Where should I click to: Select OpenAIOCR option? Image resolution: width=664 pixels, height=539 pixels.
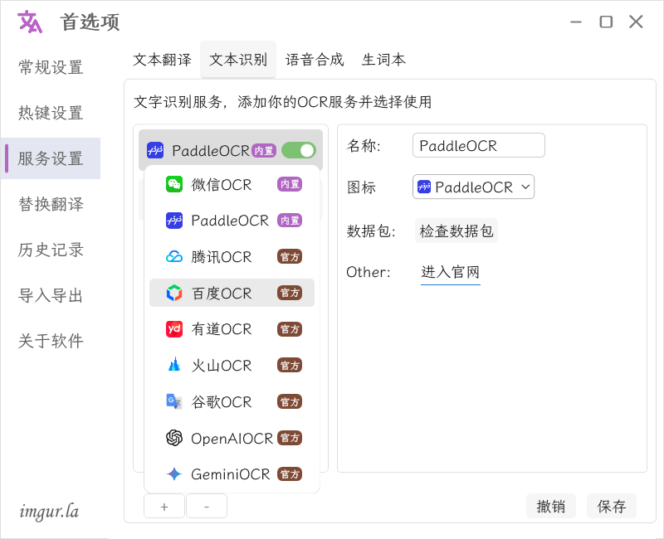pos(232,438)
